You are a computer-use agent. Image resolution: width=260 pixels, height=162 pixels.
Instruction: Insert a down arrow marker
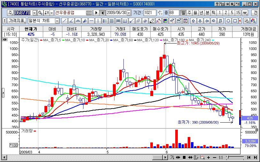(x=200, y=21)
